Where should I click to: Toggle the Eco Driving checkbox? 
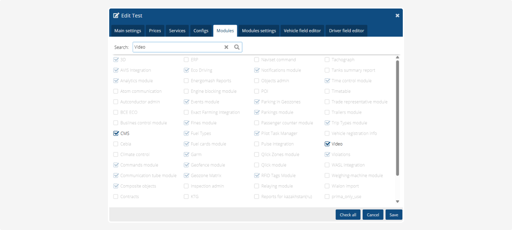pyautogui.click(x=186, y=70)
